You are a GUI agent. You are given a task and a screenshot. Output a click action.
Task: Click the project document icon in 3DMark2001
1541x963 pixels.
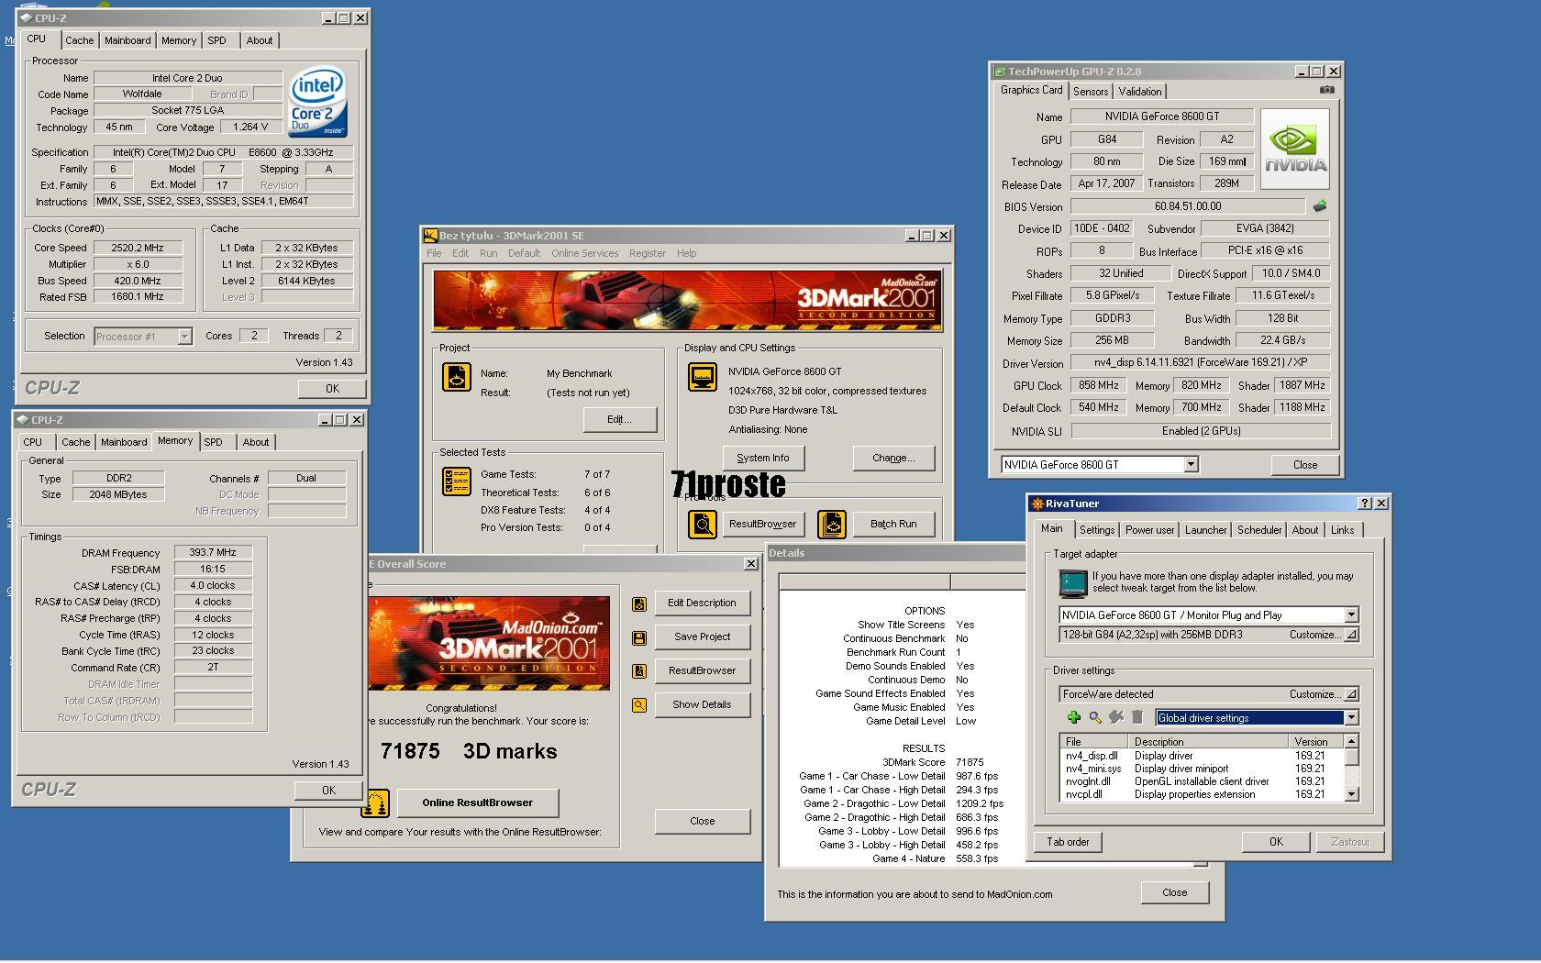457,377
